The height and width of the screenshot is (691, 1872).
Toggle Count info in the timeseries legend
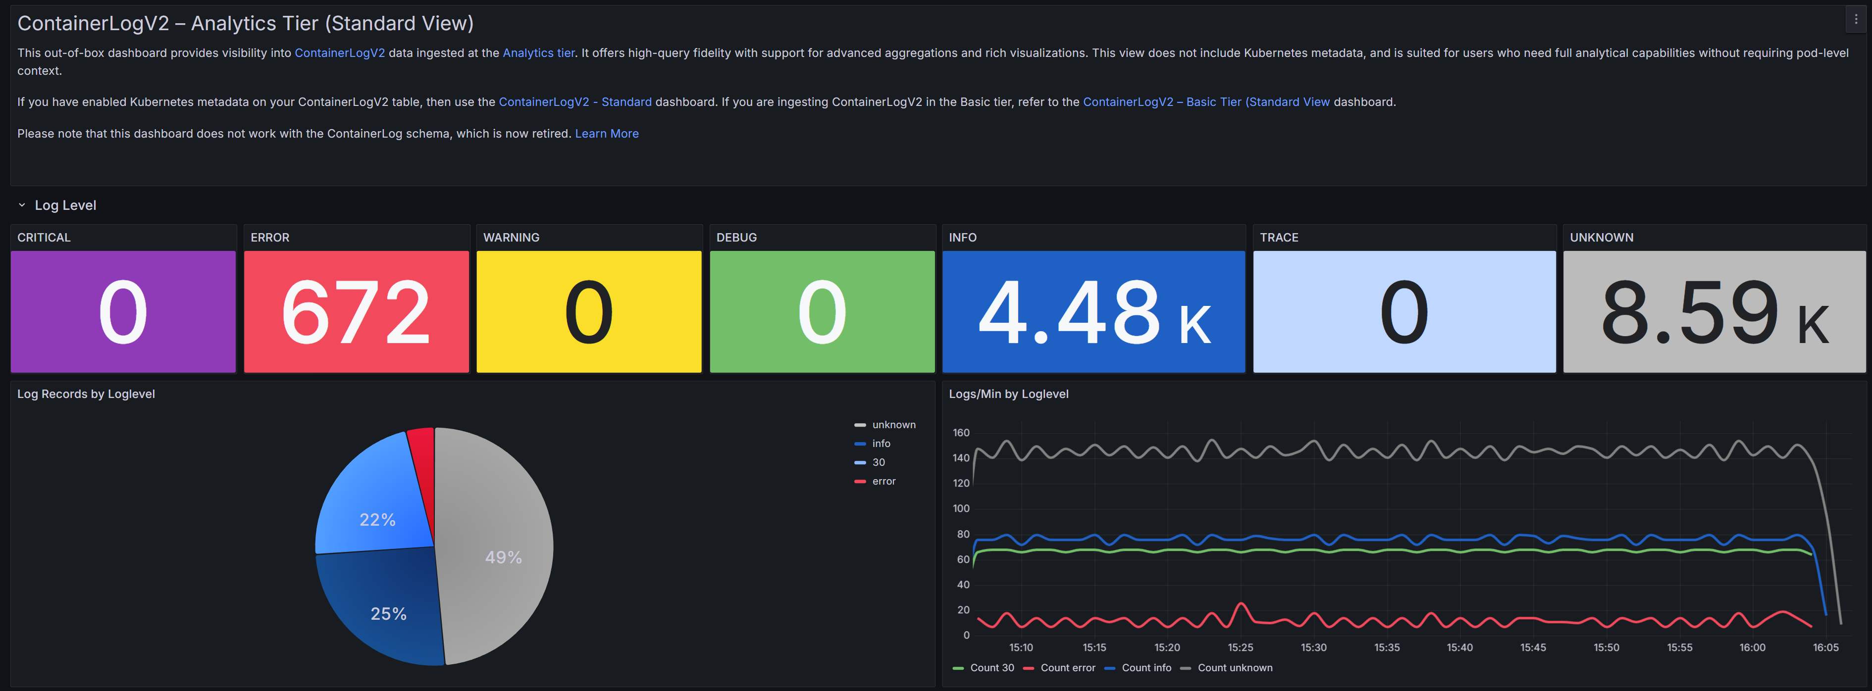pyautogui.click(x=1145, y=668)
